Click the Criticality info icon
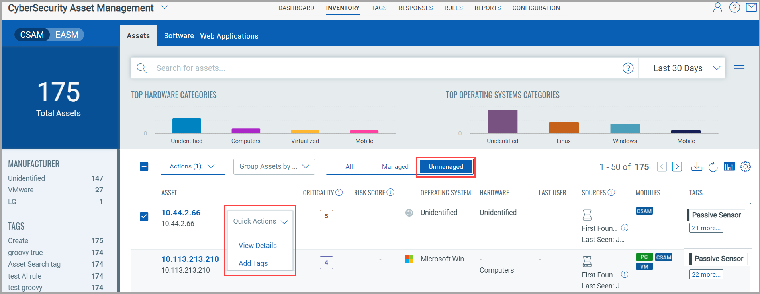Screen dimensions: 760x294 point(339,192)
